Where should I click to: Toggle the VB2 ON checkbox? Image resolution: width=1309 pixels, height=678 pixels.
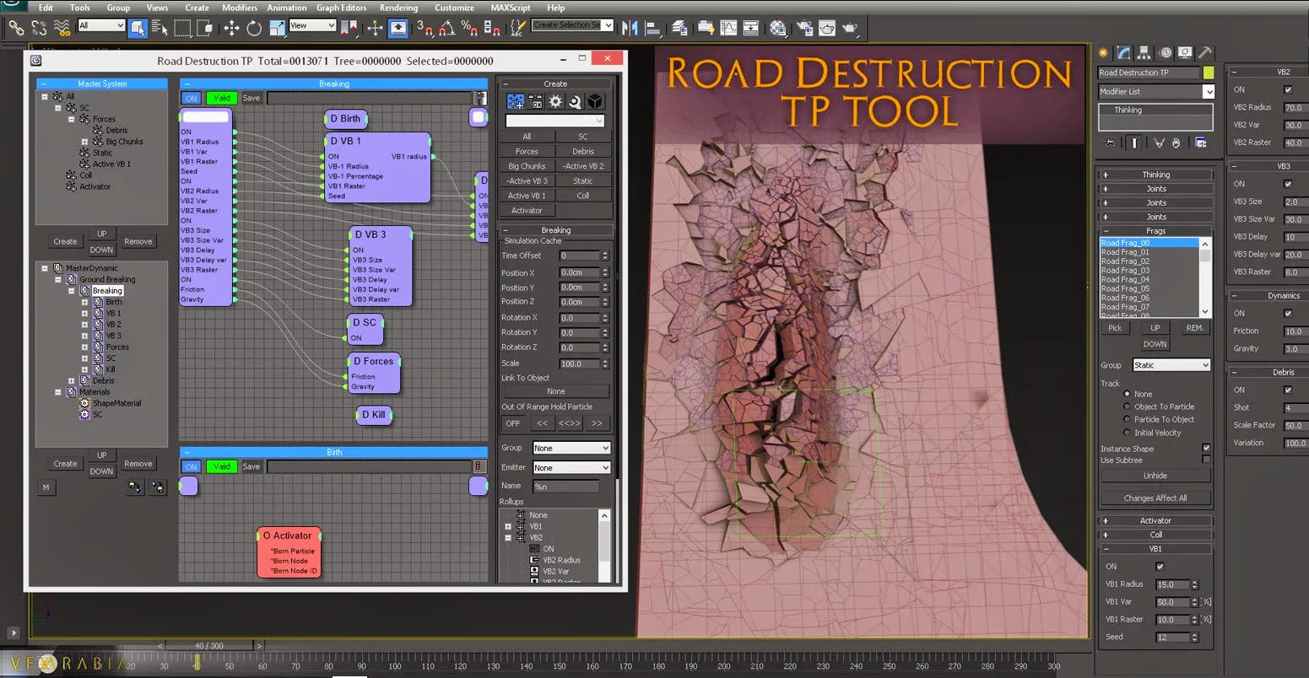pyautogui.click(x=1287, y=89)
